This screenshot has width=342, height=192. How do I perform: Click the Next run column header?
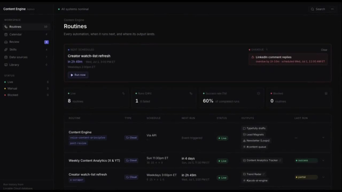coord(188,118)
